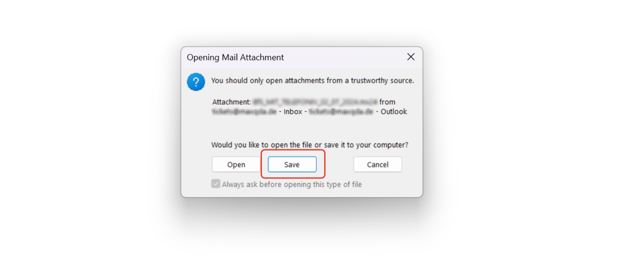
Task: Click the 'Opening Mail Attachment' title text
Action: tap(235, 57)
